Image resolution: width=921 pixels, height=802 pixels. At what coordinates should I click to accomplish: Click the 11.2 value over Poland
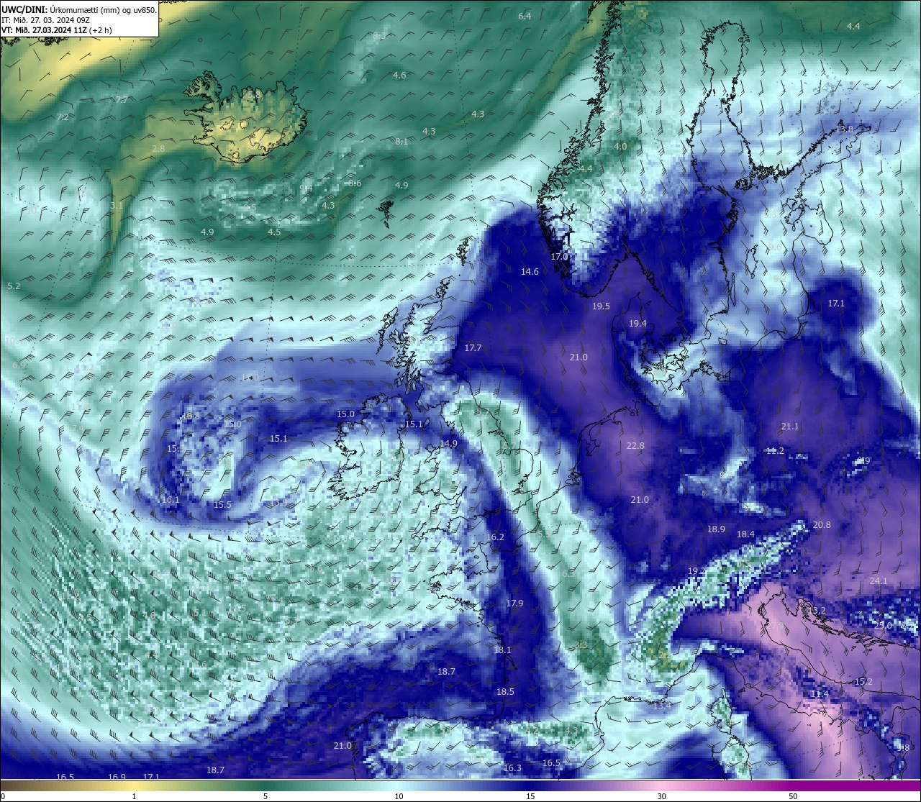(775, 451)
